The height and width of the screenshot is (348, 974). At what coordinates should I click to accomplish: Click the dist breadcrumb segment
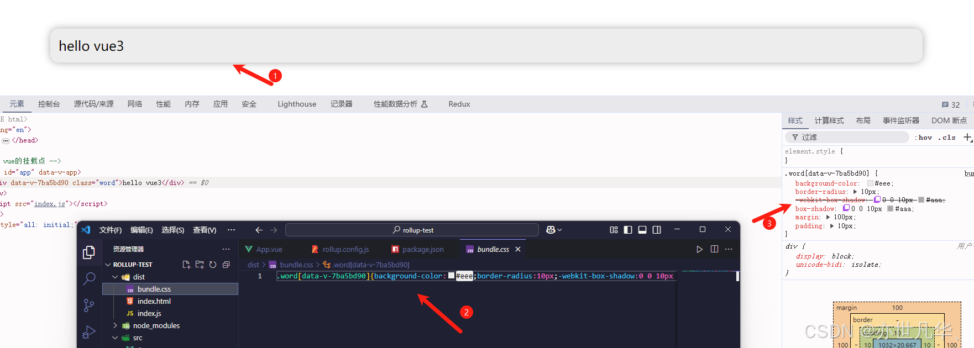253,265
